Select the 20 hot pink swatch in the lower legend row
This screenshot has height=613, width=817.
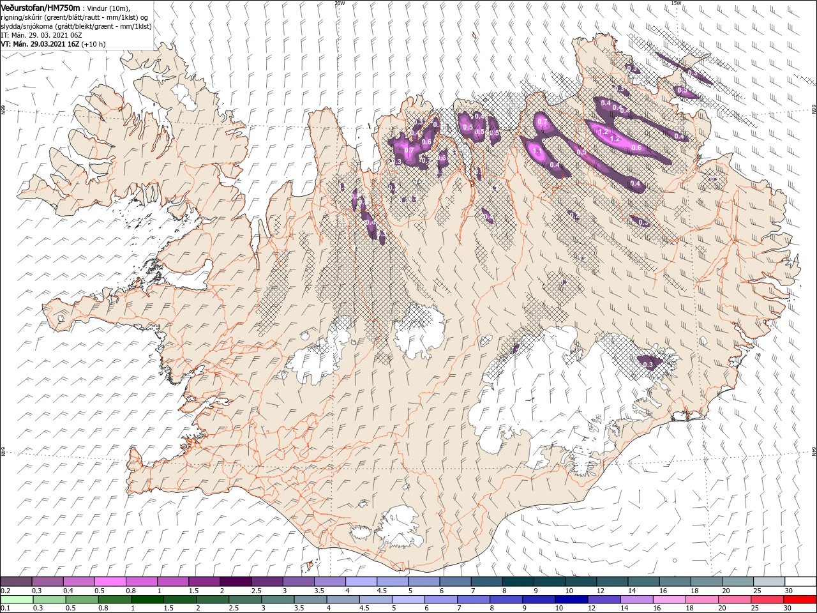(x=734, y=600)
